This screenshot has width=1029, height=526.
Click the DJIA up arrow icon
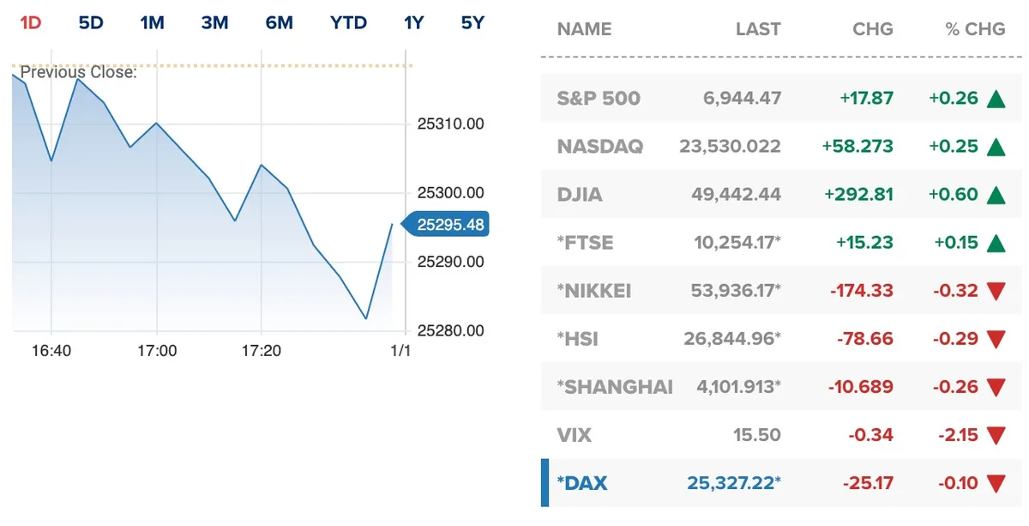coord(996,194)
